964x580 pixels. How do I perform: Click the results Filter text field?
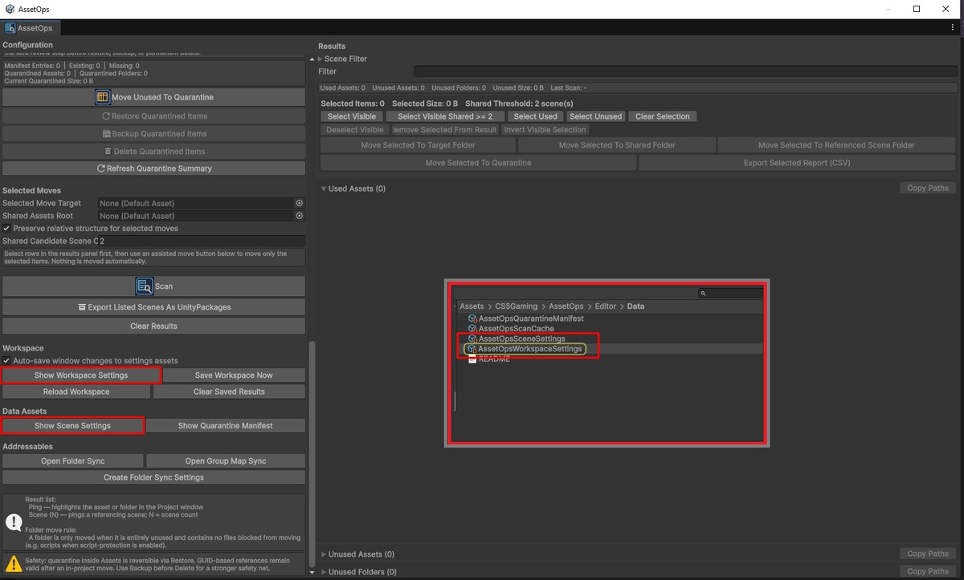(x=686, y=71)
